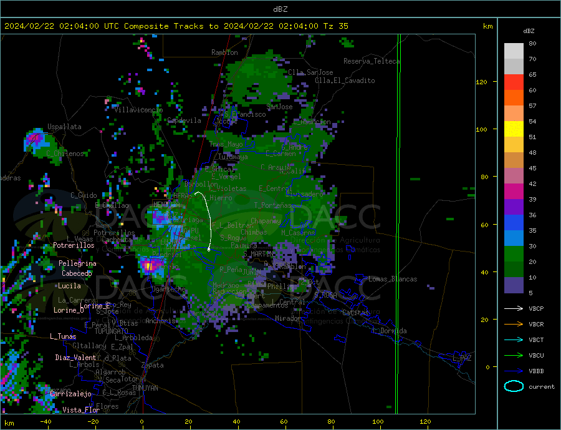Click the 'SanJose' map label

[279, 107]
